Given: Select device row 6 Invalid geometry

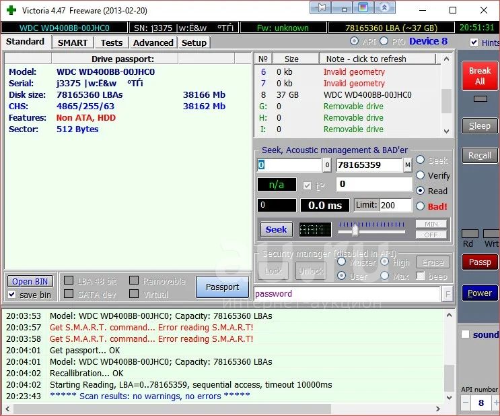Looking at the screenshot, I should [x=347, y=72].
